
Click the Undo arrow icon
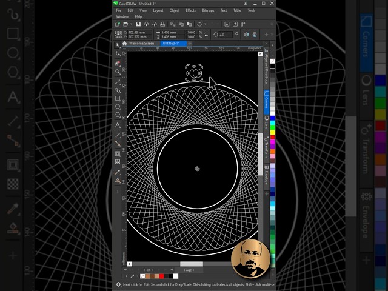coord(199,24)
